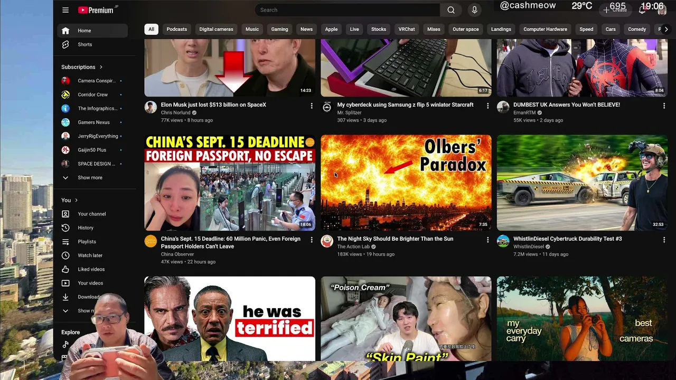This screenshot has height=380, width=676.
Task: Expand Show more under Subscriptions
Action: (x=92, y=177)
